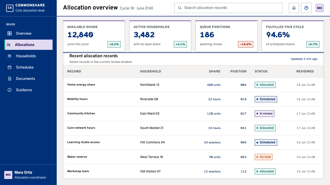Click the Updated 2 min ago text

[x=304, y=59]
